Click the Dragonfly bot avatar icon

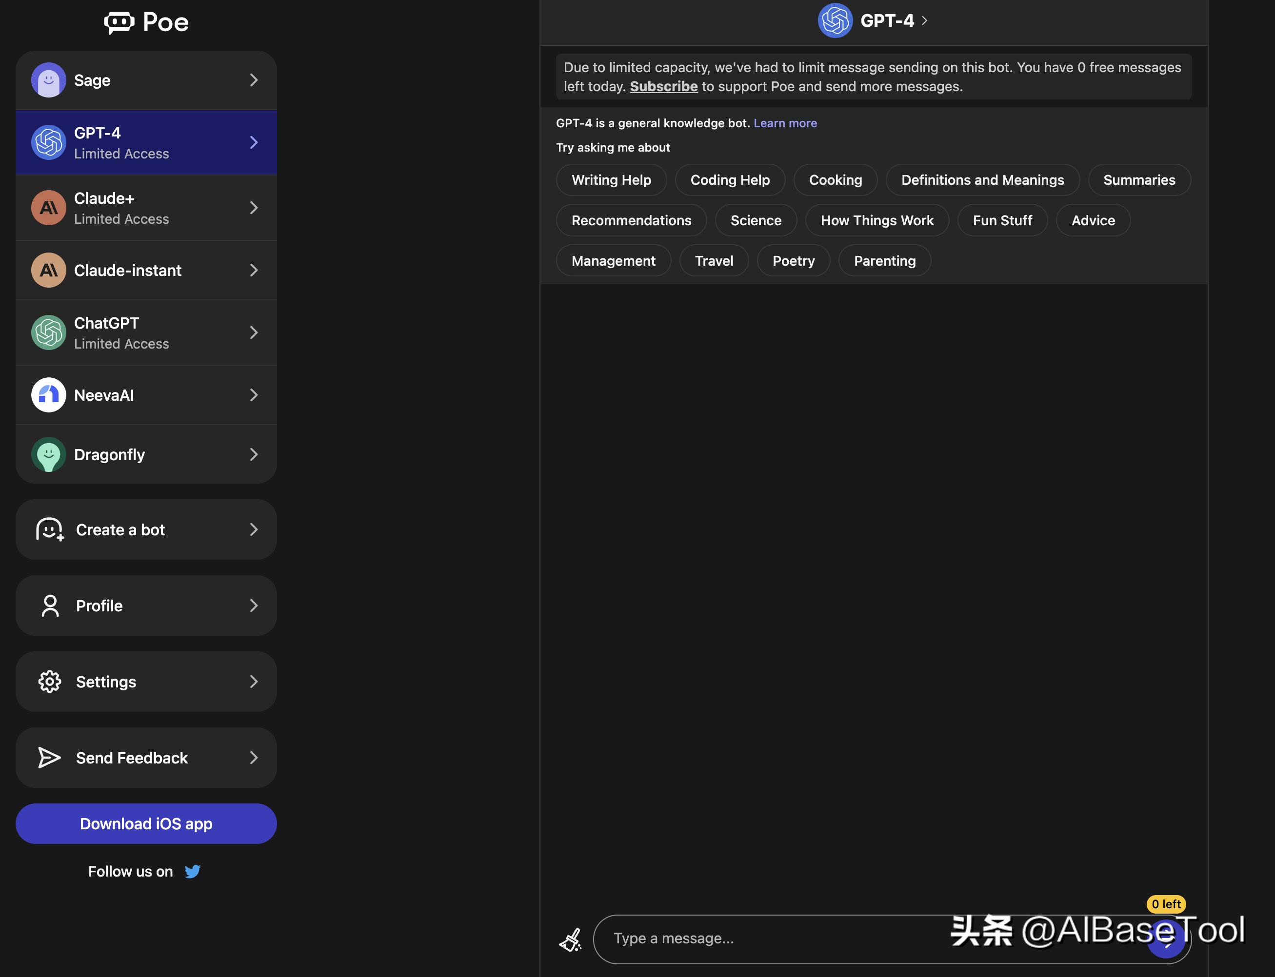48,454
